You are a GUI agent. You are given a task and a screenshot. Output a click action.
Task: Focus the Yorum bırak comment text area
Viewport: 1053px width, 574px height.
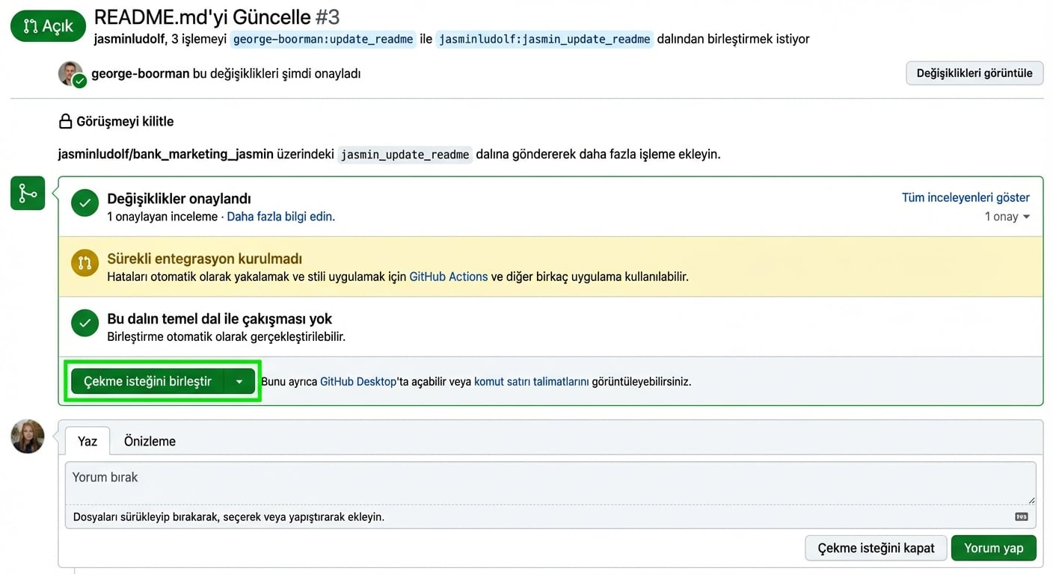point(550,484)
